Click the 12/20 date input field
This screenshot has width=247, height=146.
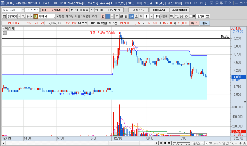(200, 16)
